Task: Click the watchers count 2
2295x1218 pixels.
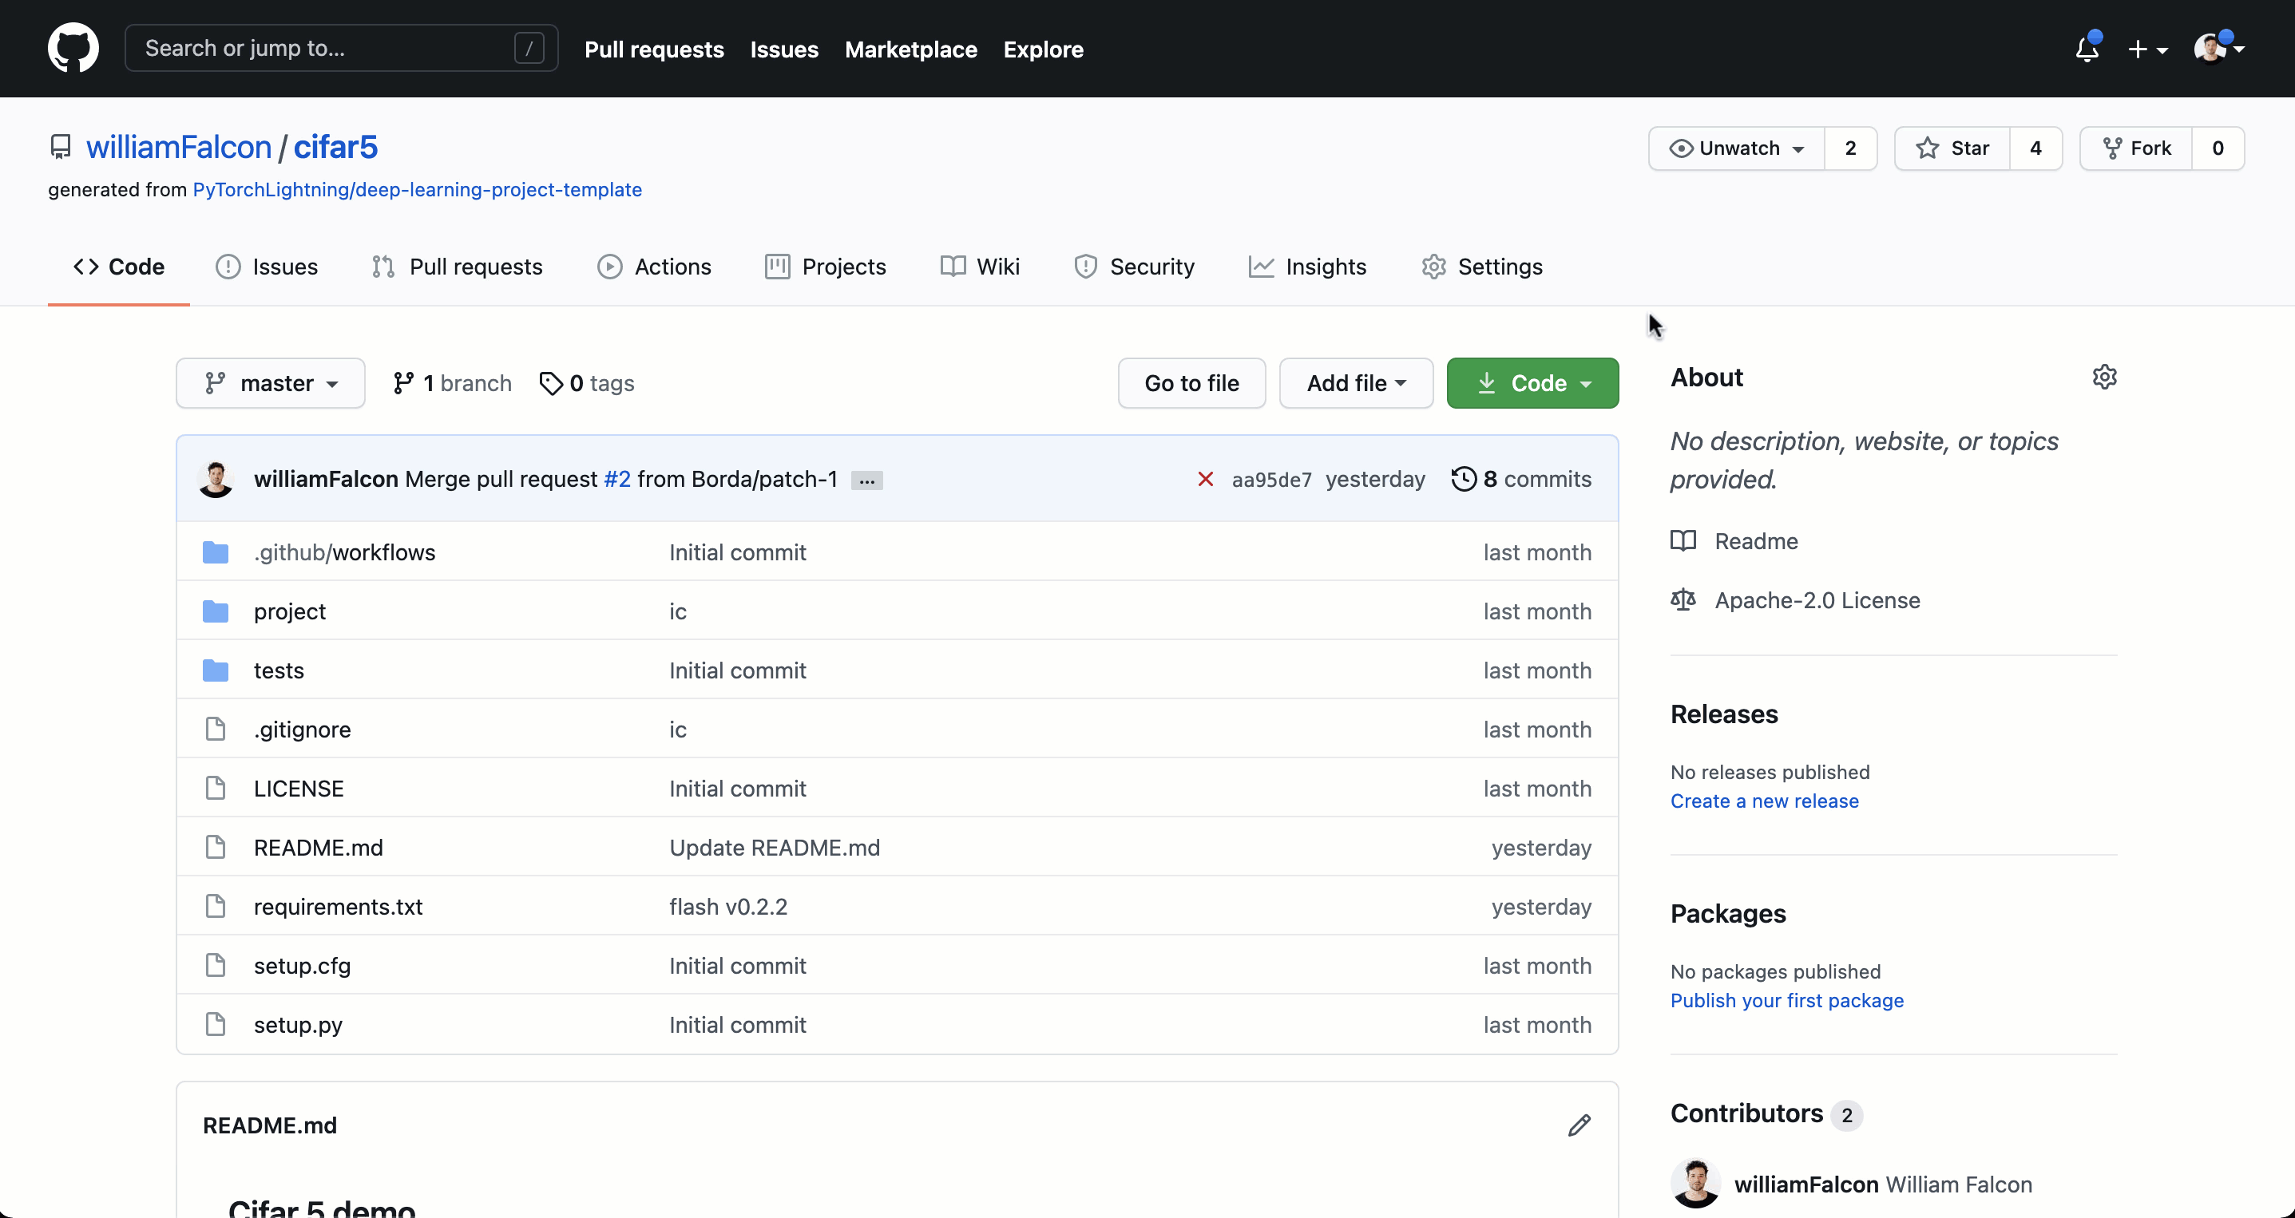Action: point(1850,148)
